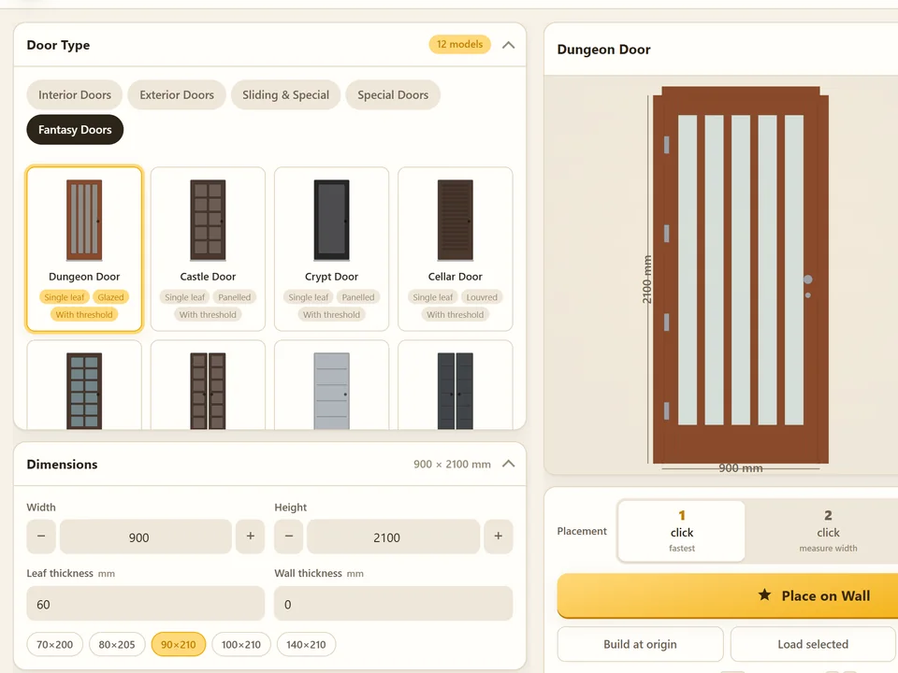Decrease the door width
Image resolution: width=898 pixels, height=673 pixels.
[41, 537]
